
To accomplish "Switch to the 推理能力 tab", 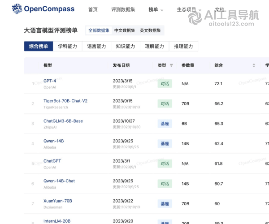I will [183, 46].
